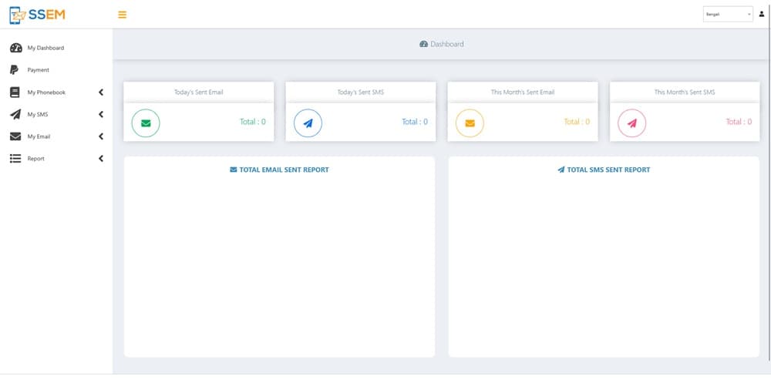Click the Total SMS Sent Report heading
The image size is (771, 380).
604,170
